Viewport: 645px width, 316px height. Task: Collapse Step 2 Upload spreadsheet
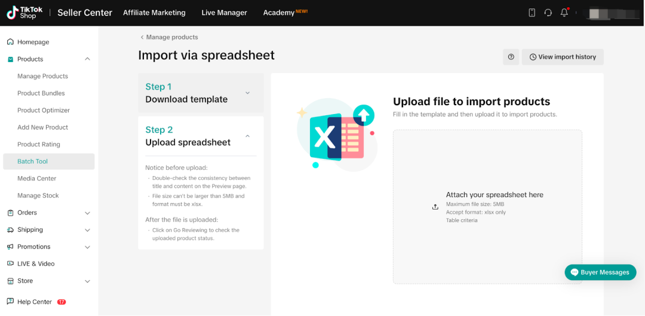[x=247, y=136]
